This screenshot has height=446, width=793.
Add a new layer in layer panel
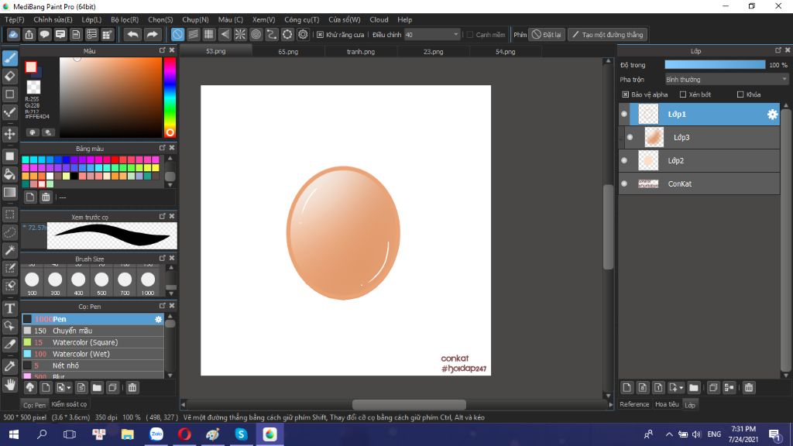point(627,388)
